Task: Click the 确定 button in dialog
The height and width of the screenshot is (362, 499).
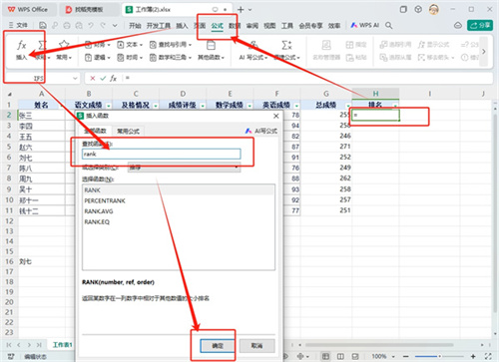Action: [218, 346]
